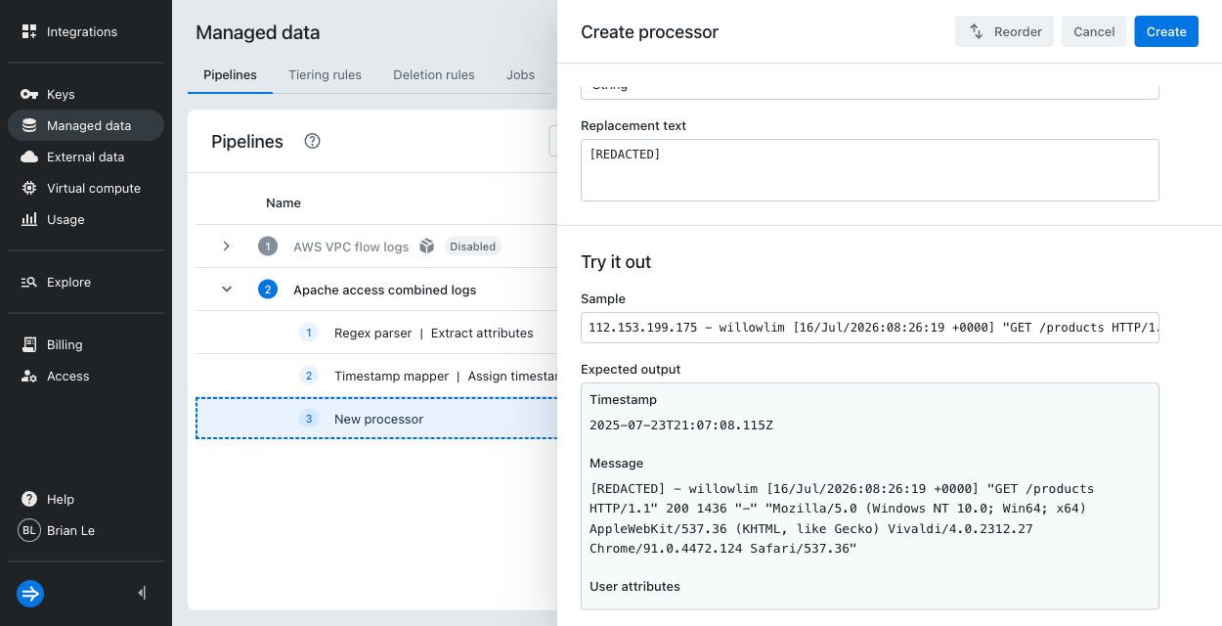
Task: Click the Reorder button
Action: [x=1005, y=31]
